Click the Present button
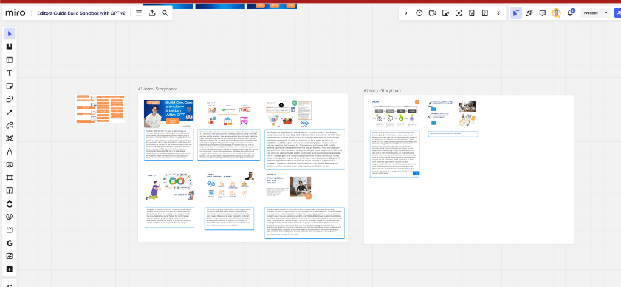Image resolution: width=621 pixels, height=287 pixels. point(591,13)
